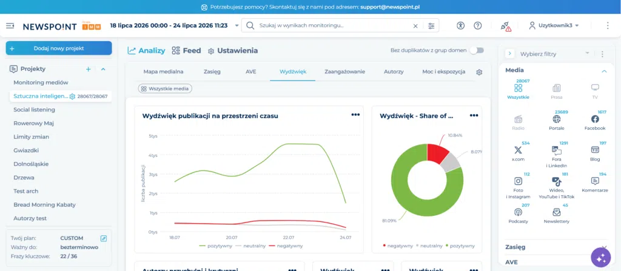Screen dimensions: 621x271
Task: Choose the Portale globe icon
Action: point(557,119)
